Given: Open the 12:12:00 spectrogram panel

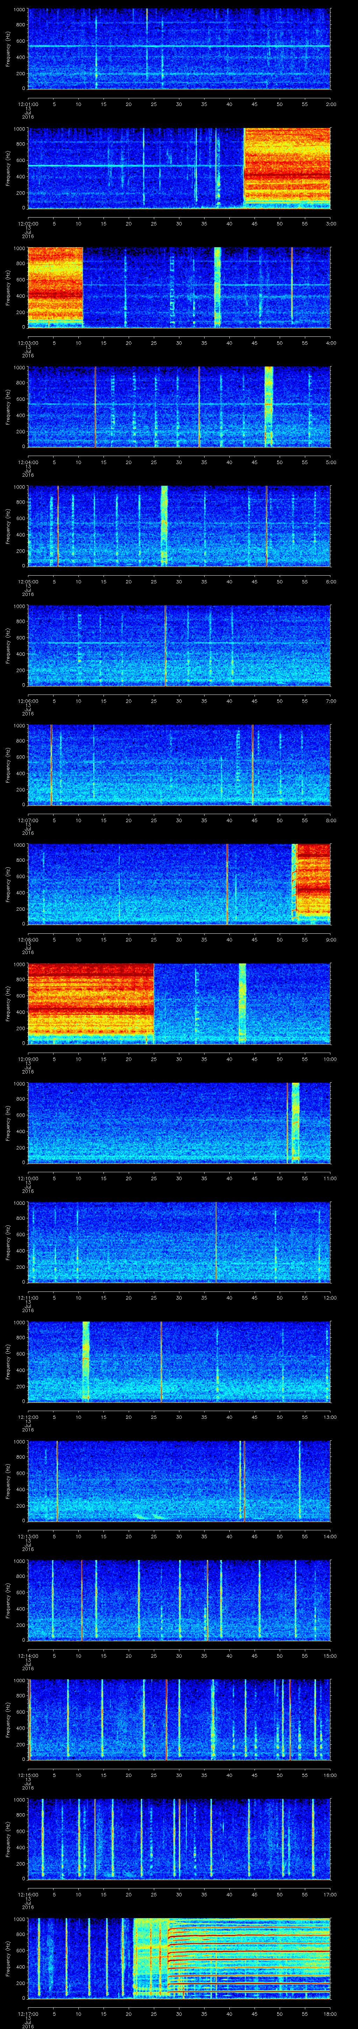Looking at the screenshot, I should [x=179, y=1362].
